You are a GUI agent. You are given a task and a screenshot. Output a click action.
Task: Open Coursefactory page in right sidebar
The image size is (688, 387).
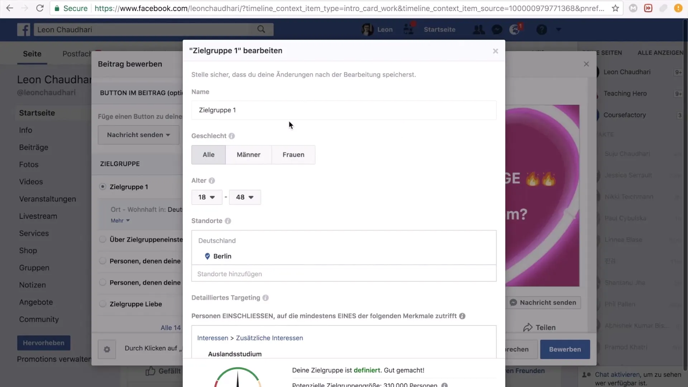pyautogui.click(x=625, y=115)
